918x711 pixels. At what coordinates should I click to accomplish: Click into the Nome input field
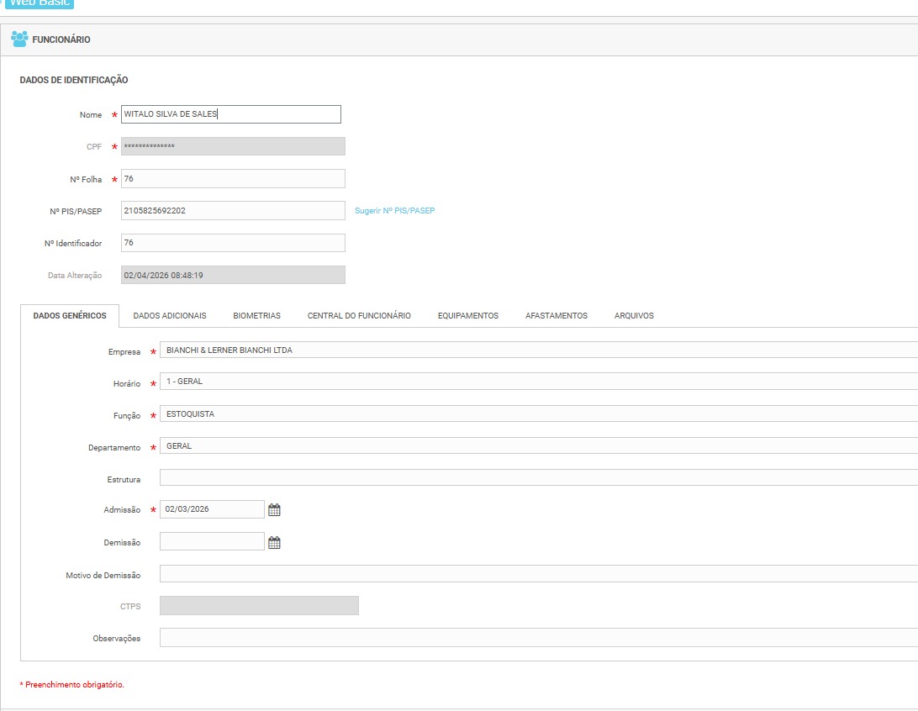click(x=230, y=114)
